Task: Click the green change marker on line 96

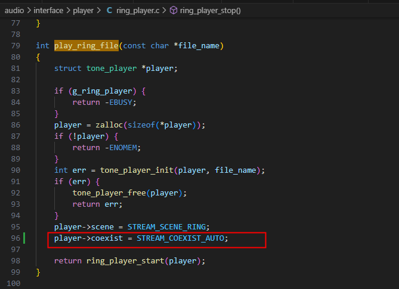Action: (x=24, y=238)
